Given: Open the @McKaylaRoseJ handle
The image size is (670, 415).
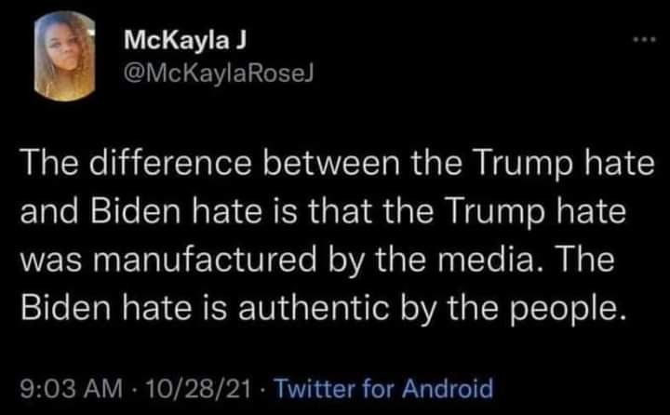Looking at the screenshot, I should pyautogui.click(x=219, y=74).
